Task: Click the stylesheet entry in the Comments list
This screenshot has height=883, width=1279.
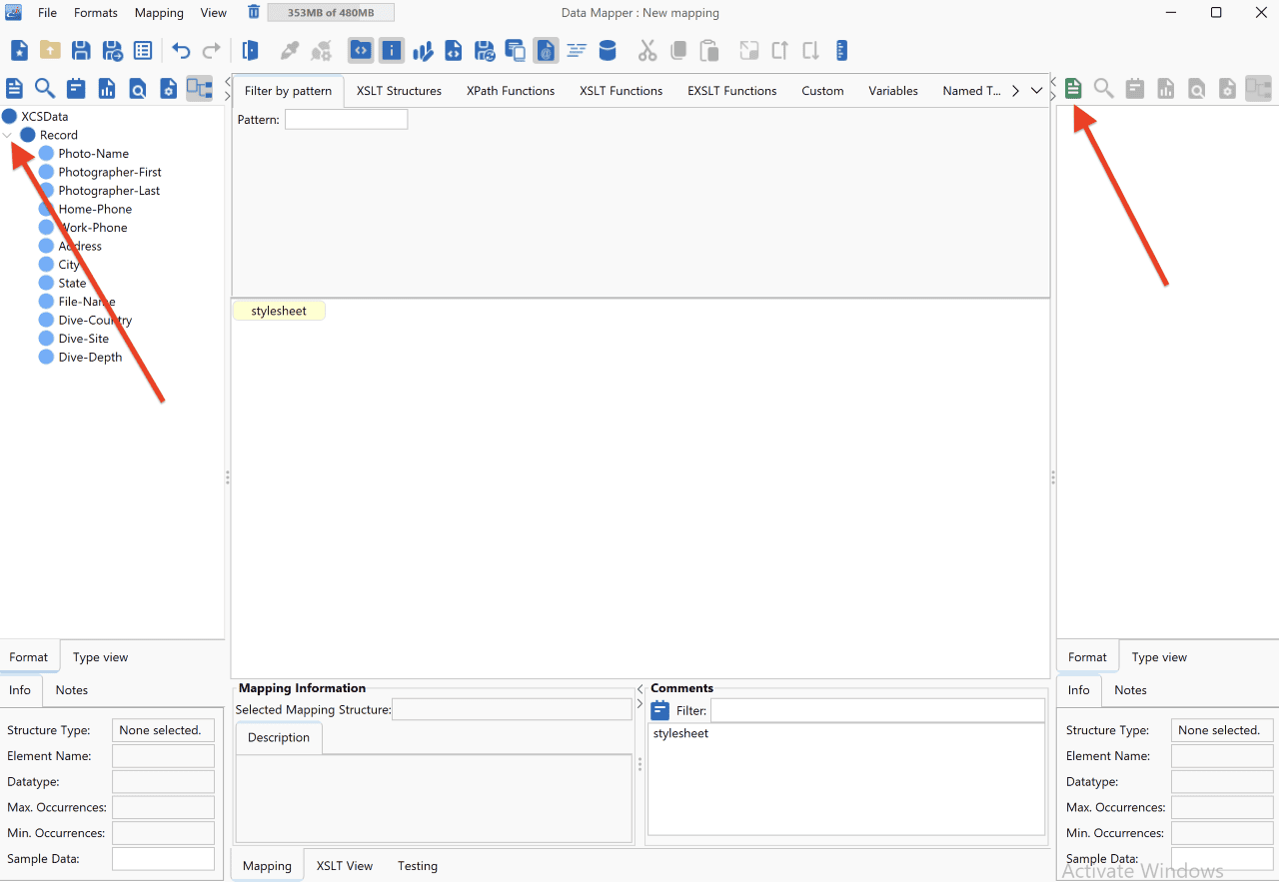Action: click(680, 733)
